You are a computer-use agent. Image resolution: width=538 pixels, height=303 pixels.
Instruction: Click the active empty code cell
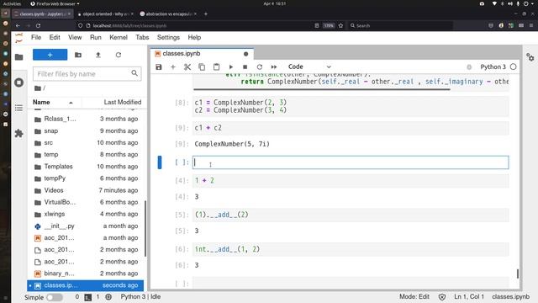tap(351, 162)
